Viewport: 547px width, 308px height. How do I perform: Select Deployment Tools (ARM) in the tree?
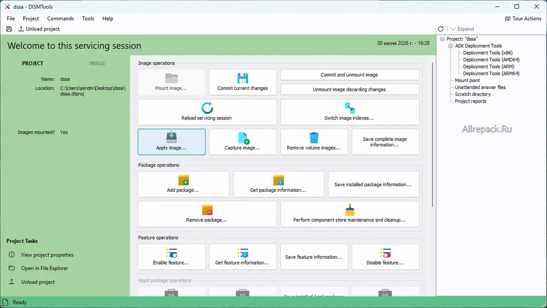point(489,67)
